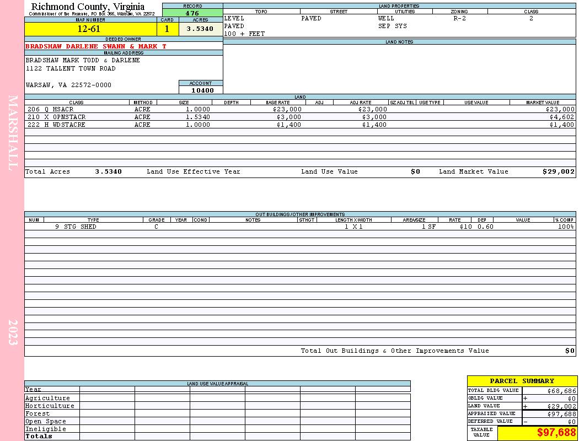
Task: Select account number 10400
Action: [202, 90]
